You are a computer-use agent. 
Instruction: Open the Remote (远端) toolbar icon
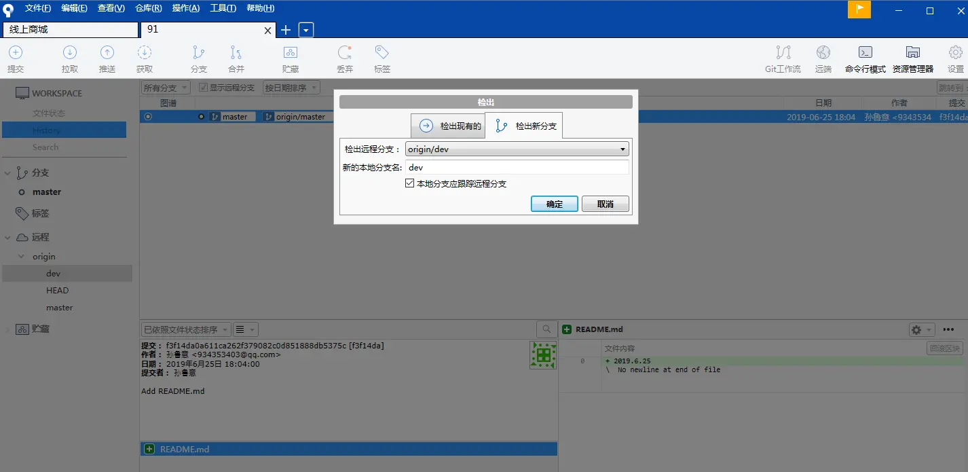823,52
